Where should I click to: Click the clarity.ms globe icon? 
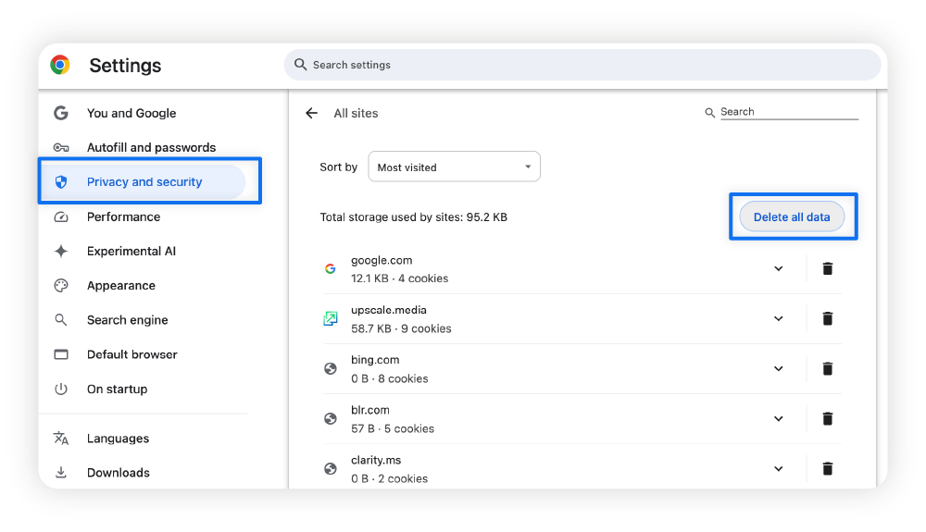coord(331,469)
